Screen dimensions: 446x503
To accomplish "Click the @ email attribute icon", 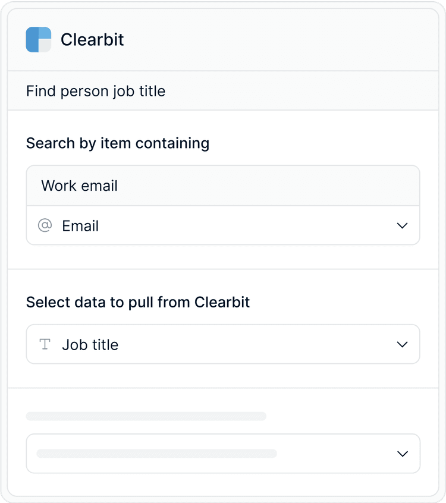I will pyautogui.click(x=45, y=225).
